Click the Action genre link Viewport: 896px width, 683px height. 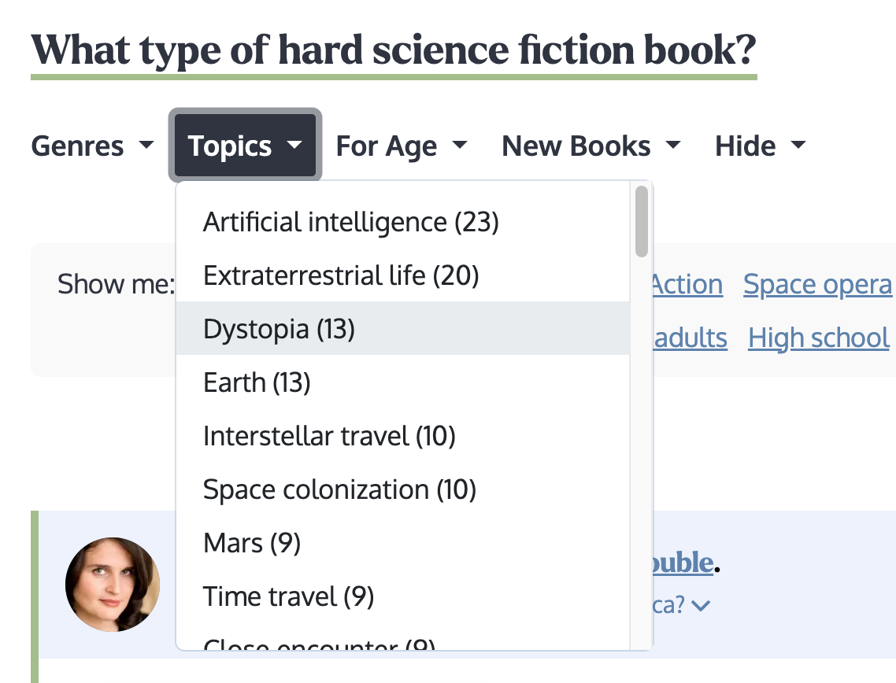[688, 284]
